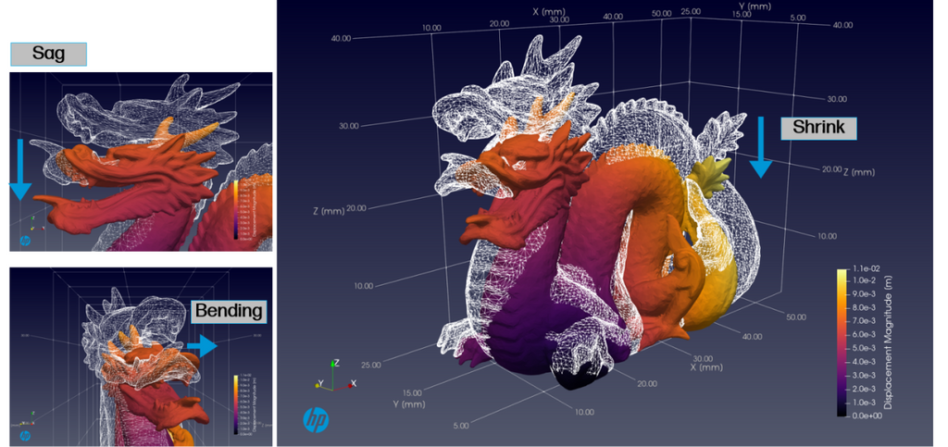948x447 pixels.
Task: Click the "Y (mm)" label at the top
Action: pos(754,6)
